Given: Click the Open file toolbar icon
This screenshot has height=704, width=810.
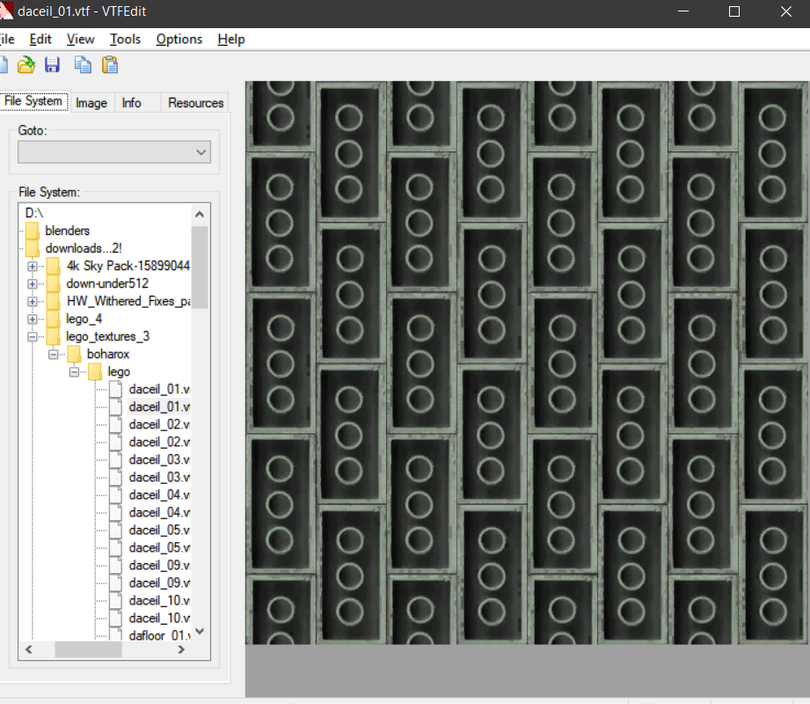Looking at the screenshot, I should [26, 65].
